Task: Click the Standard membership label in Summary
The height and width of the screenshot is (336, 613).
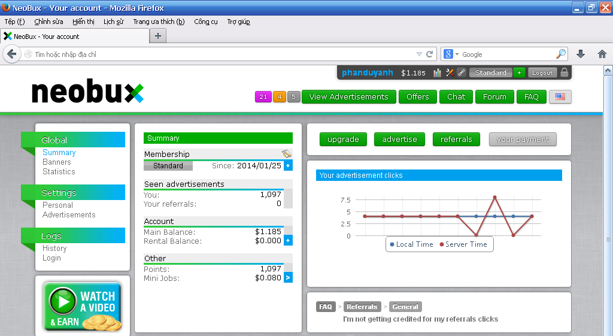Action: (168, 166)
